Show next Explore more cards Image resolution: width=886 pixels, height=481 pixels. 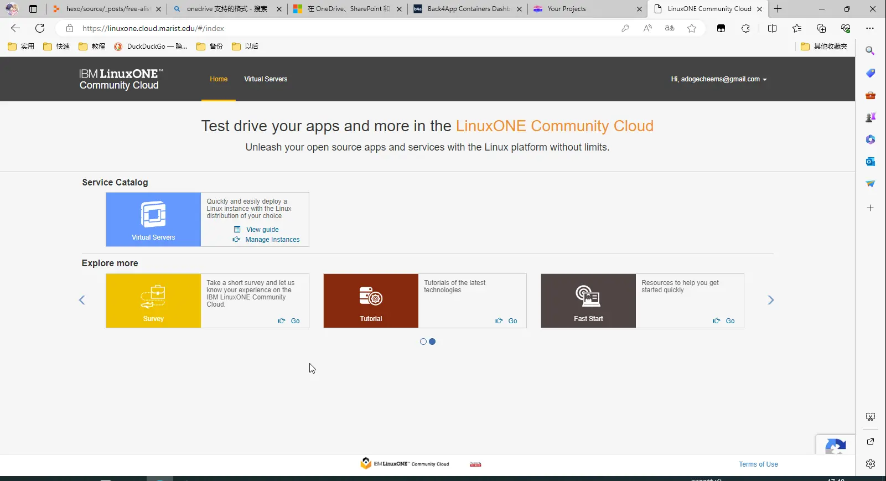coord(770,300)
